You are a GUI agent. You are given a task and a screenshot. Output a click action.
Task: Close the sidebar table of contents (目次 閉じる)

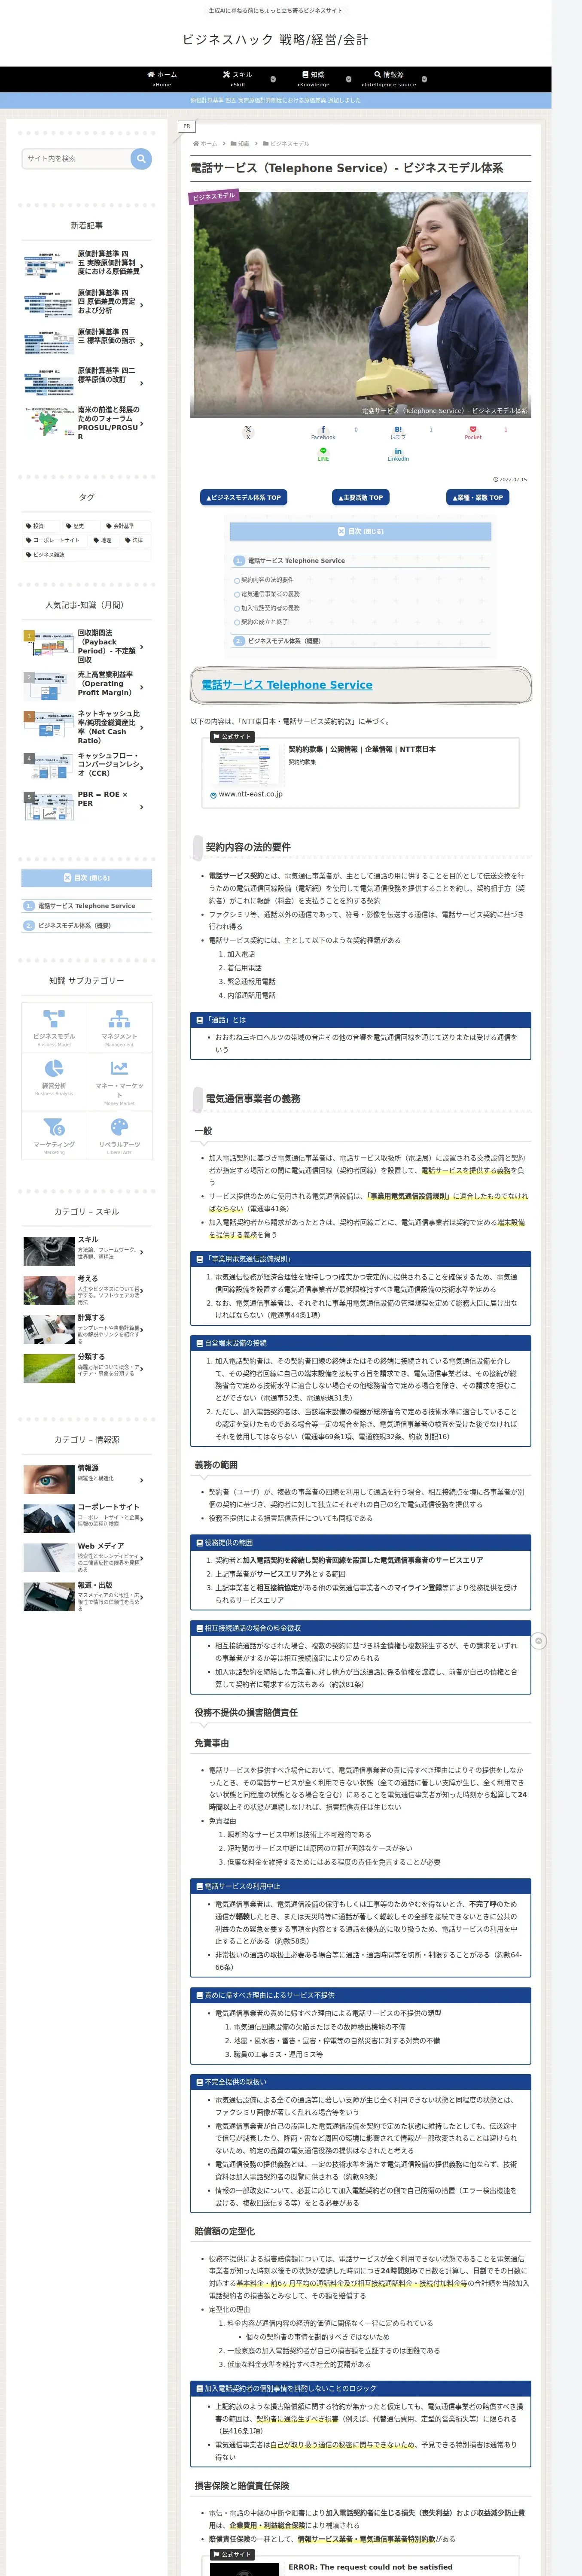click(x=87, y=878)
